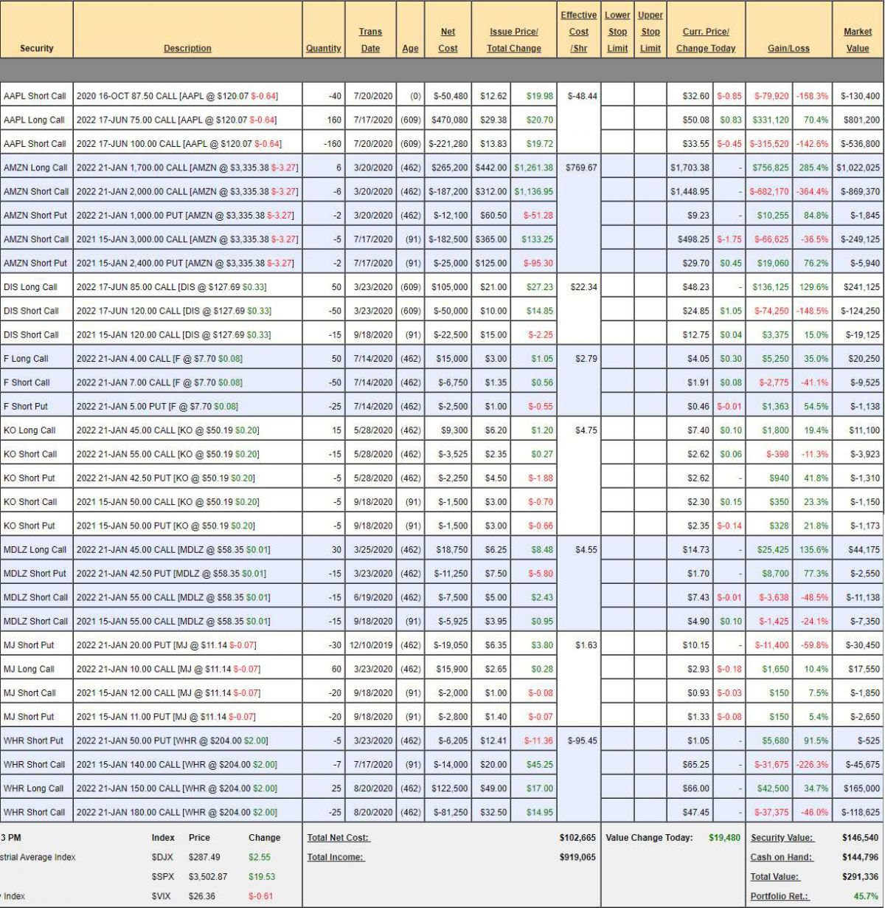Image resolution: width=885 pixels, height=908 pixels.
Task: Click the Gain/Loss column header
Action: (x=788, y=49)
